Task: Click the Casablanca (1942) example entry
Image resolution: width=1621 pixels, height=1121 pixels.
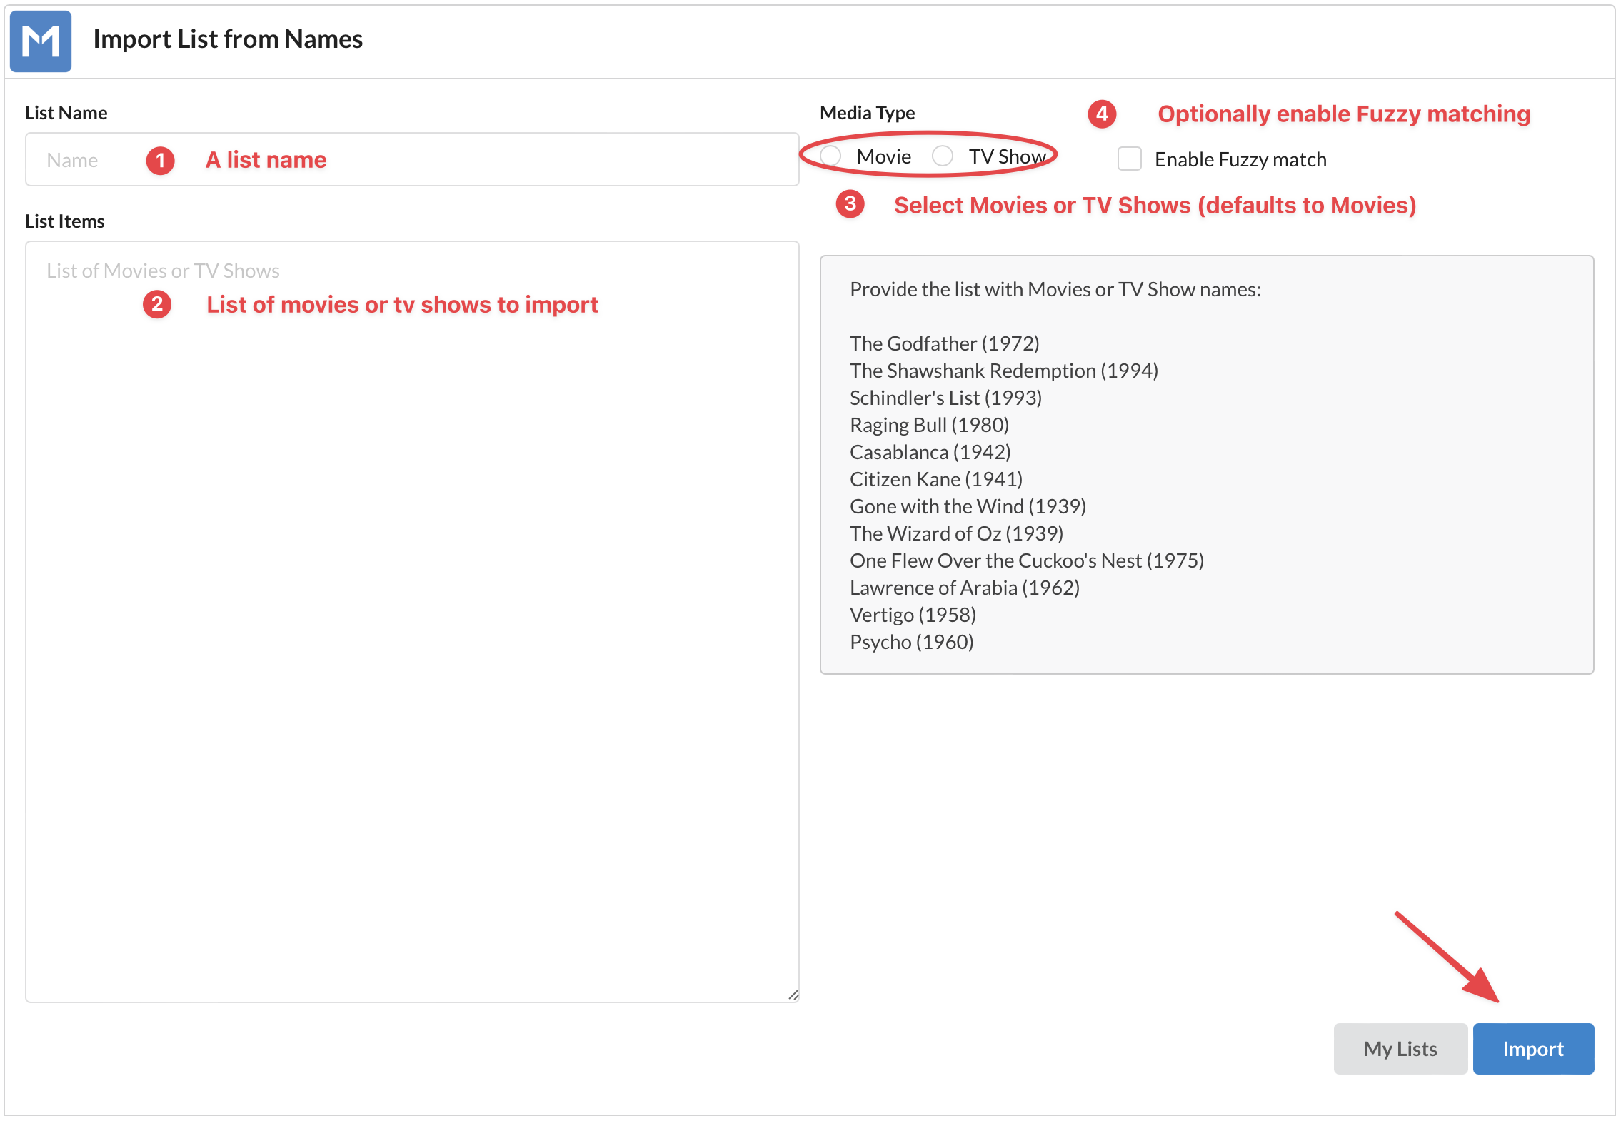Action: [930, 452]
